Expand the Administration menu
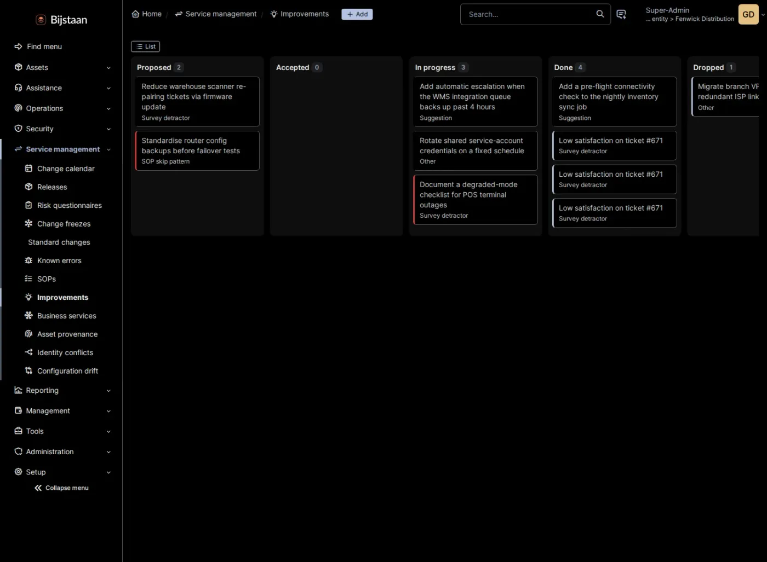The width and height of the screenshot is (767, 562). click(x=61, y=452)
